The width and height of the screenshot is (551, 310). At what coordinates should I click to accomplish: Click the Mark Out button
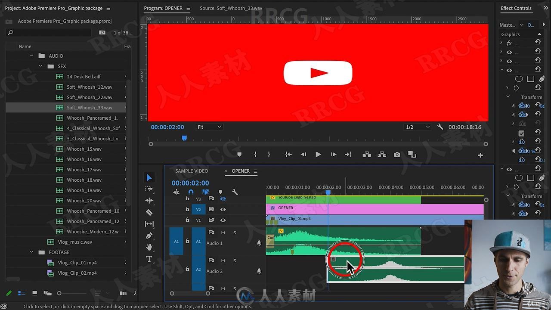tap(269, 155)
